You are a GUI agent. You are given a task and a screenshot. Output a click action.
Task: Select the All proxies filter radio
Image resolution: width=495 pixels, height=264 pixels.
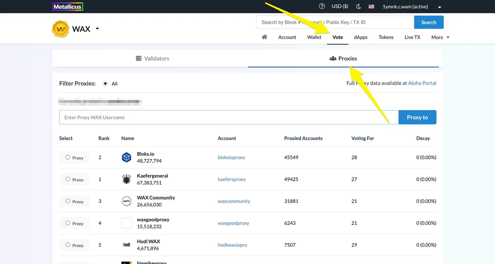(x=105, y=83)
